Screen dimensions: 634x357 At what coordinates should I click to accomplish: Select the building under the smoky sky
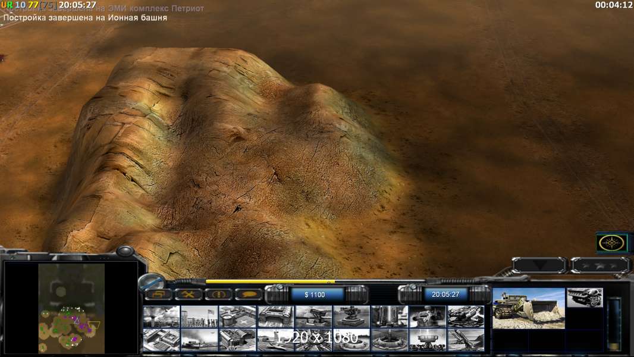click(199, 340)
